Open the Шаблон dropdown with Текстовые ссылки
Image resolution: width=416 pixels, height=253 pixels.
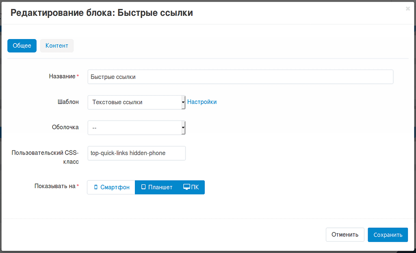click(x=134, y=103)
